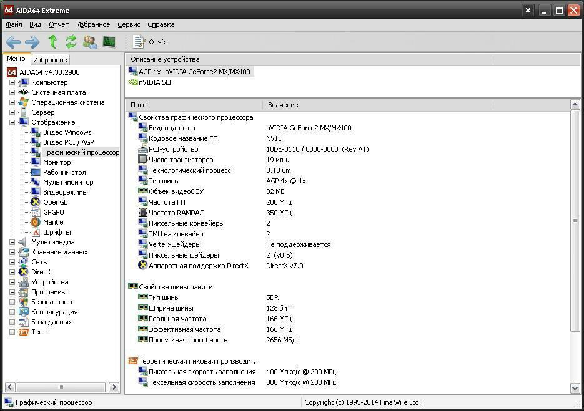Expand the Системная плата tree node
Screen dimensions: 584x411
click(x=12, y=92)
